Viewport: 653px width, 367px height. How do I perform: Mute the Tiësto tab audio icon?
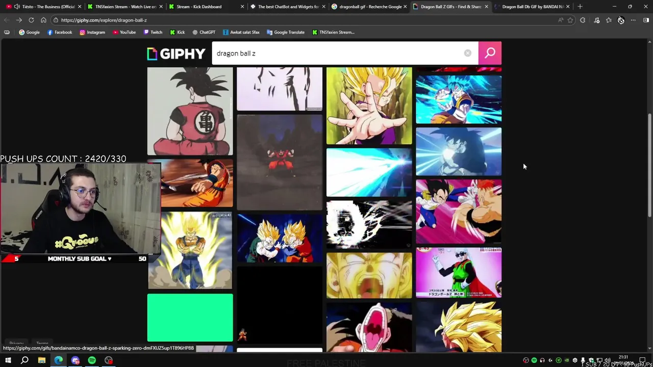click(x=17, y=7)
